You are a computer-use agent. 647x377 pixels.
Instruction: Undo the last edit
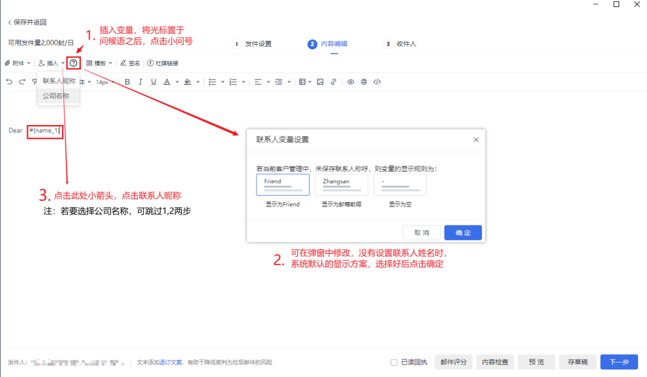click(x=9, y=82)
